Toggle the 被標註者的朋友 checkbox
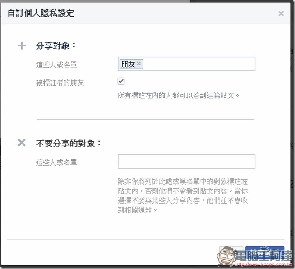Image resolution: width=295 pixels, height=269 pixels. (x=121, y=81)
